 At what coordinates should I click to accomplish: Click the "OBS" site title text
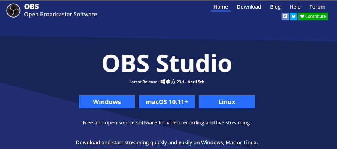pyautogui.click(x=31, y=7)
